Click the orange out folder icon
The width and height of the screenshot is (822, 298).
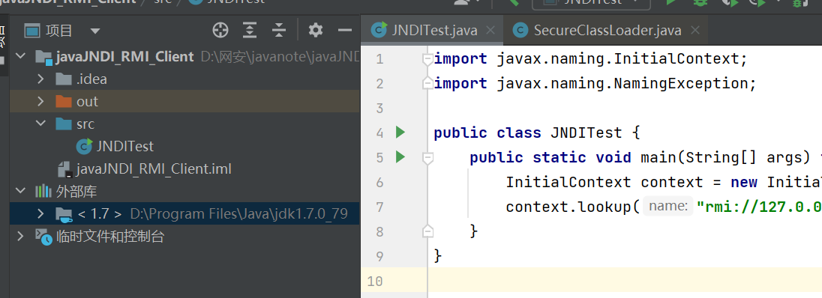64,102
